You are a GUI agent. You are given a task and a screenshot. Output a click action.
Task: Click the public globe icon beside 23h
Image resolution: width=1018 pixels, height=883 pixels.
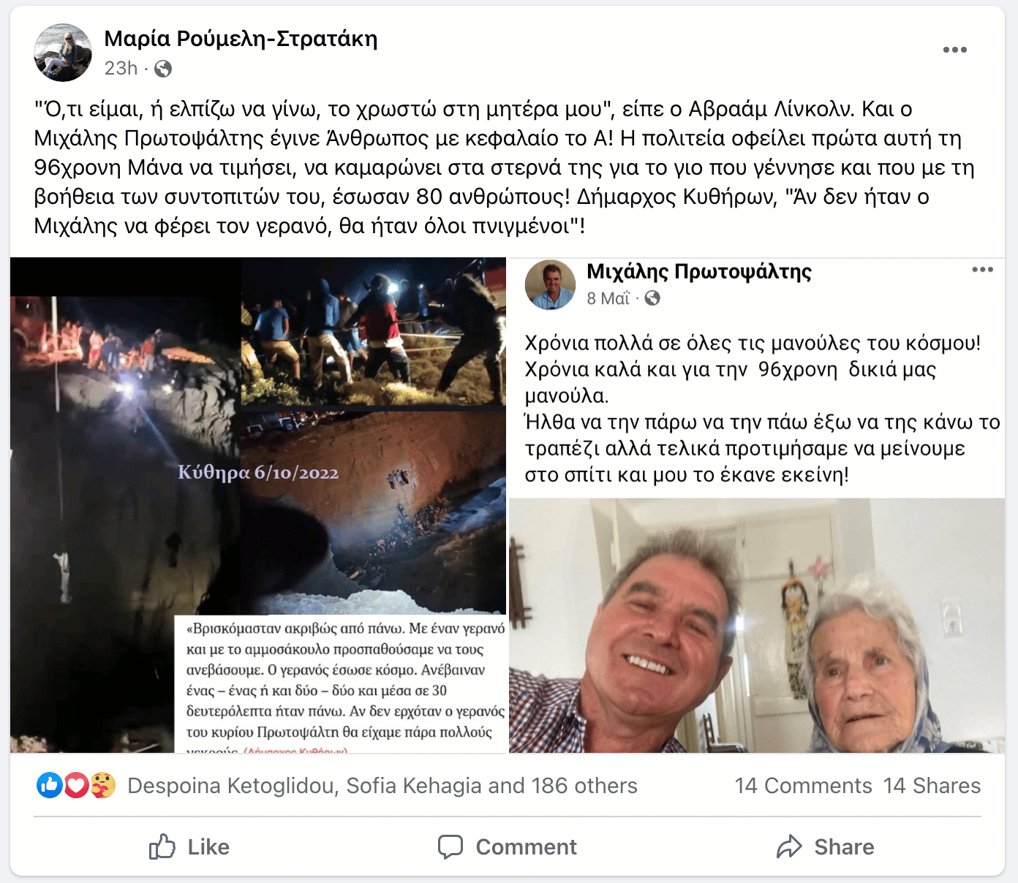(x=163, y=69)
